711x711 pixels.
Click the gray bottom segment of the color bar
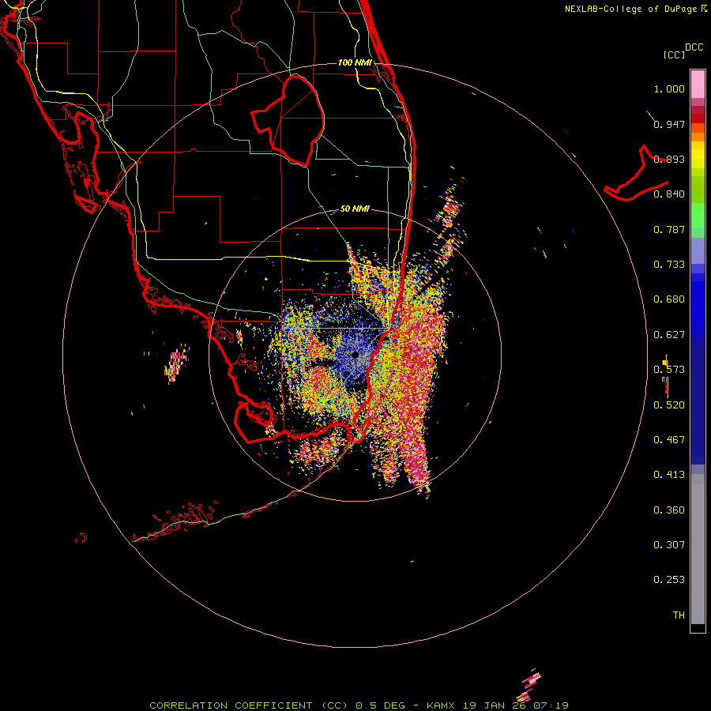tap(698, 549)
